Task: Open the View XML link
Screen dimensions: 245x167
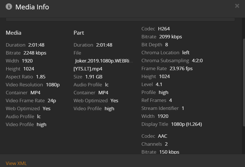Action: tap(16, 163)
